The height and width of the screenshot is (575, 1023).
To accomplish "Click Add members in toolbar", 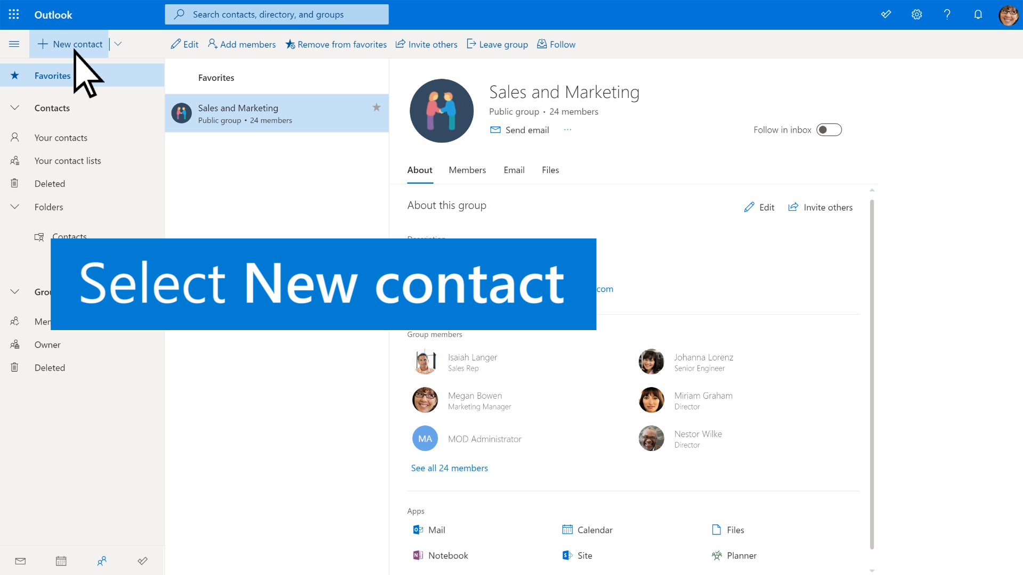I will (x=242, y=44).
